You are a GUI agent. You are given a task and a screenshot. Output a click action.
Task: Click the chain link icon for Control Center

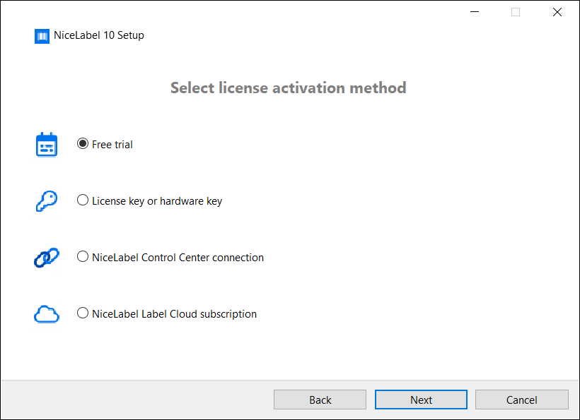tap(46, 257)
